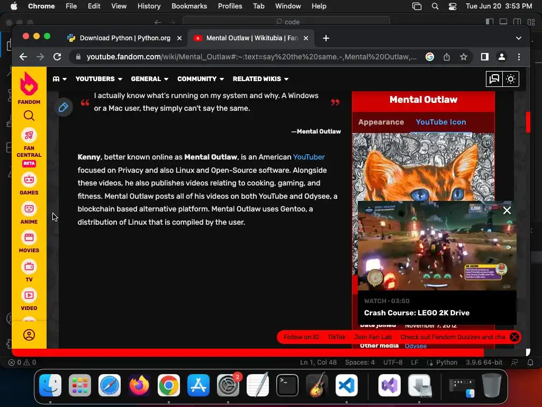Open Check out Fandom Quizzes link
This screenshot has width=542, height=407.
pos(453,337)
